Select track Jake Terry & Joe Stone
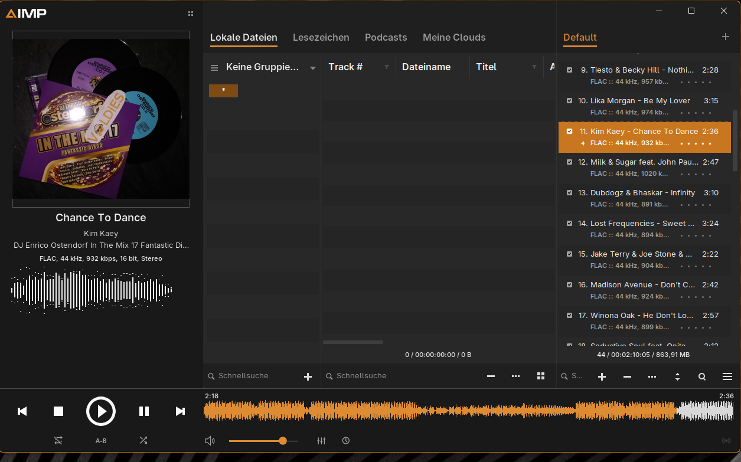 click(645, 260)
